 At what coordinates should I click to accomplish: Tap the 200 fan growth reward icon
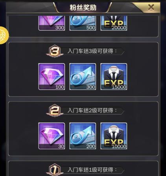coord(83,136)
